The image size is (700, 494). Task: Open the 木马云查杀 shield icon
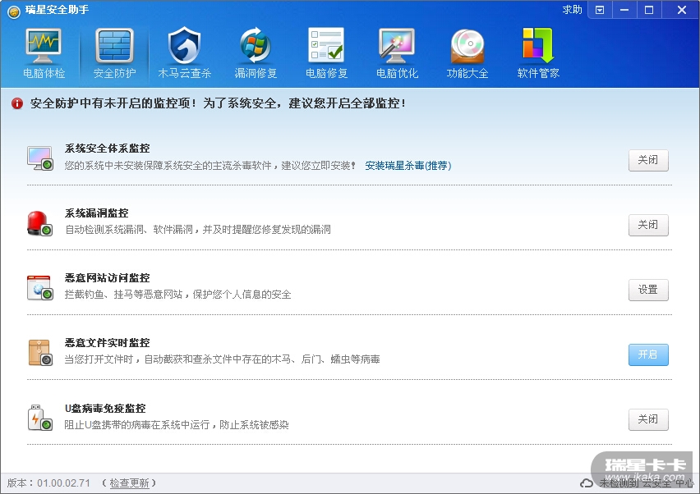pos(184,45)
